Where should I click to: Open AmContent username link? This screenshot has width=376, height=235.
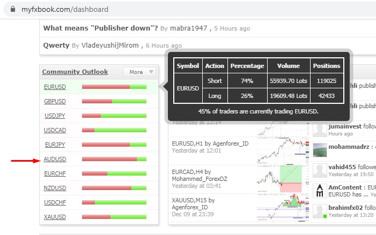[x=345, y=187]
